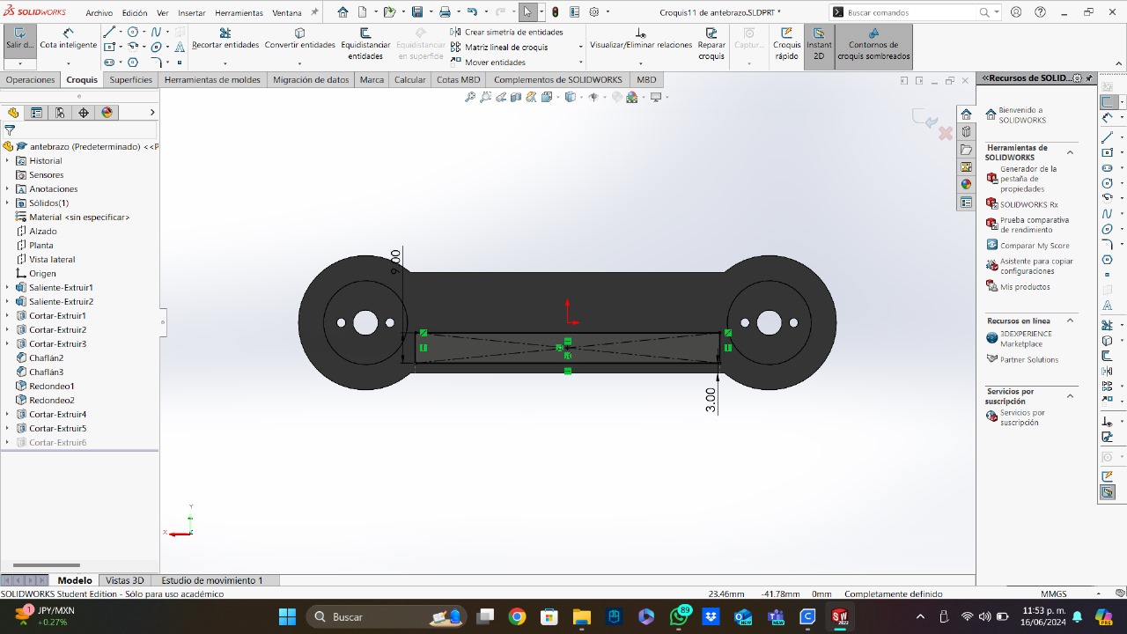Select the Mover entidades tool
The image size is (1127, 634).
pyautogui.click(x=489, y=63)
